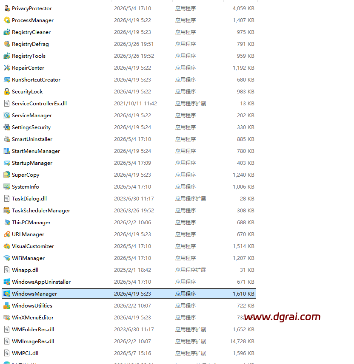Click the StartMenuManager file name
The width and height of the screenshot is (354, 364).
point(36,151)
